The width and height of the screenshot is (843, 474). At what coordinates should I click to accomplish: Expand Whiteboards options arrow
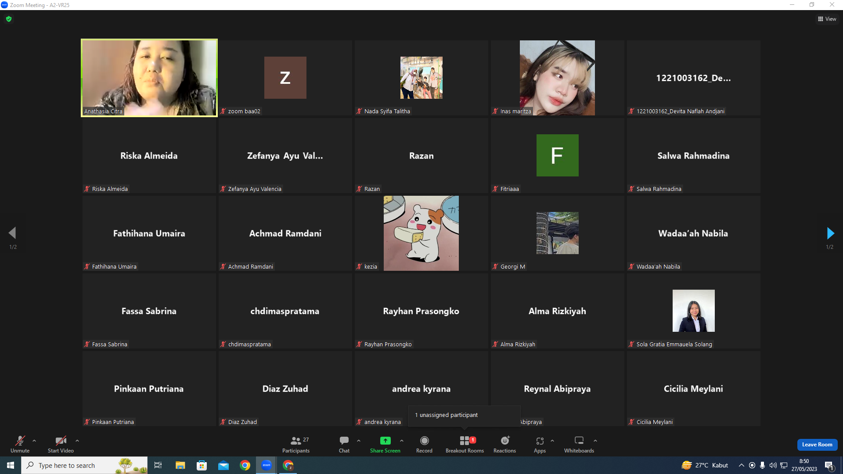[x=595, y=441]
